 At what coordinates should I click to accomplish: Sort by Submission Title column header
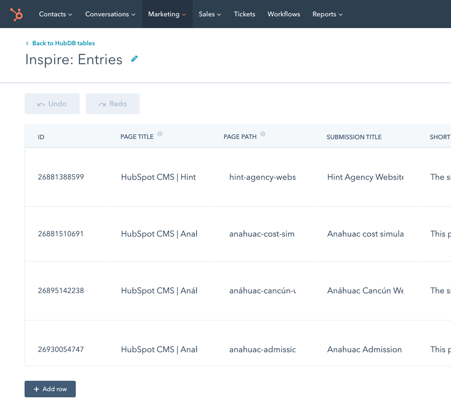(354, 137)
